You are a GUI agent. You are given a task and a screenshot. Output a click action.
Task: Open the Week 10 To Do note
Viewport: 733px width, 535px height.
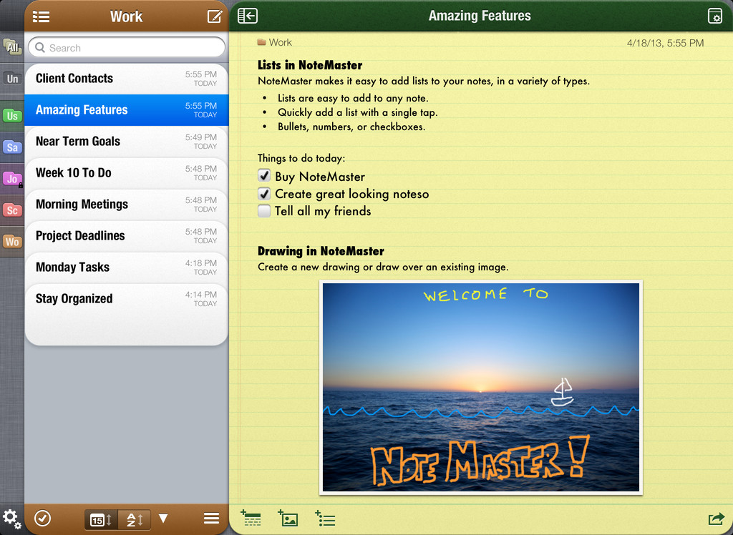pyautogui.click(x=127, y=173)
